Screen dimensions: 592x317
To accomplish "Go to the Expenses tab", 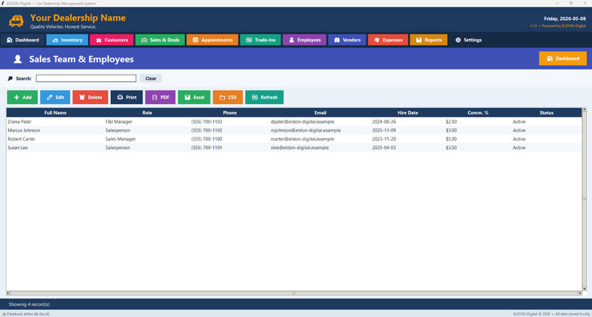I will (388, 40).
